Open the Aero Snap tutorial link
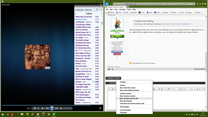The height and width of the screenshot is (117, 208). click(x=176, y=24)
